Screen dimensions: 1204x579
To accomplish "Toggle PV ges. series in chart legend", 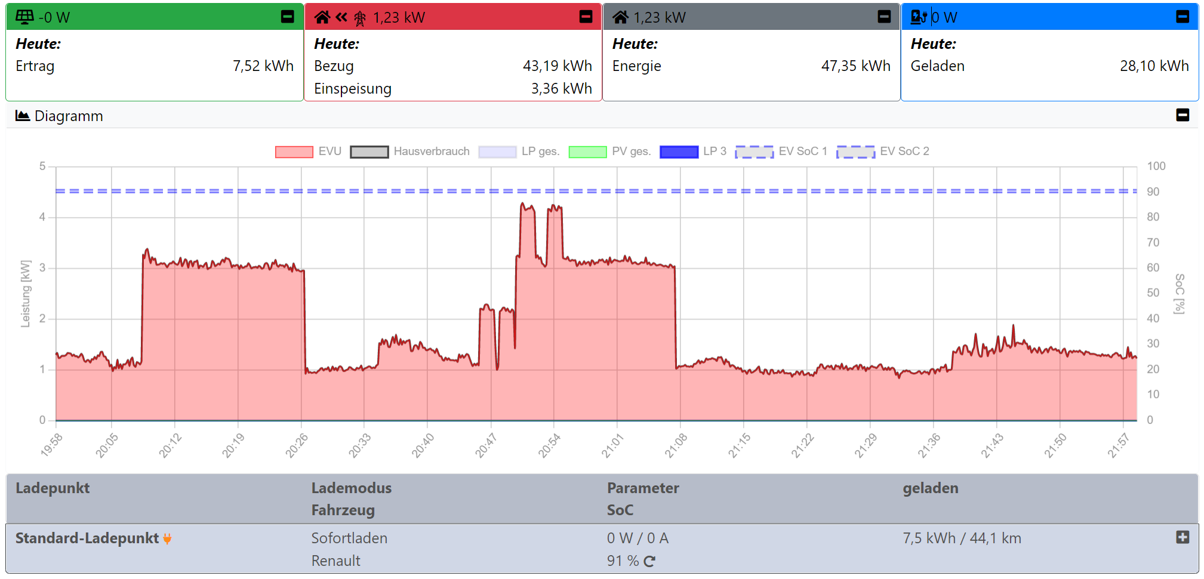I will (x=609, y=151).
